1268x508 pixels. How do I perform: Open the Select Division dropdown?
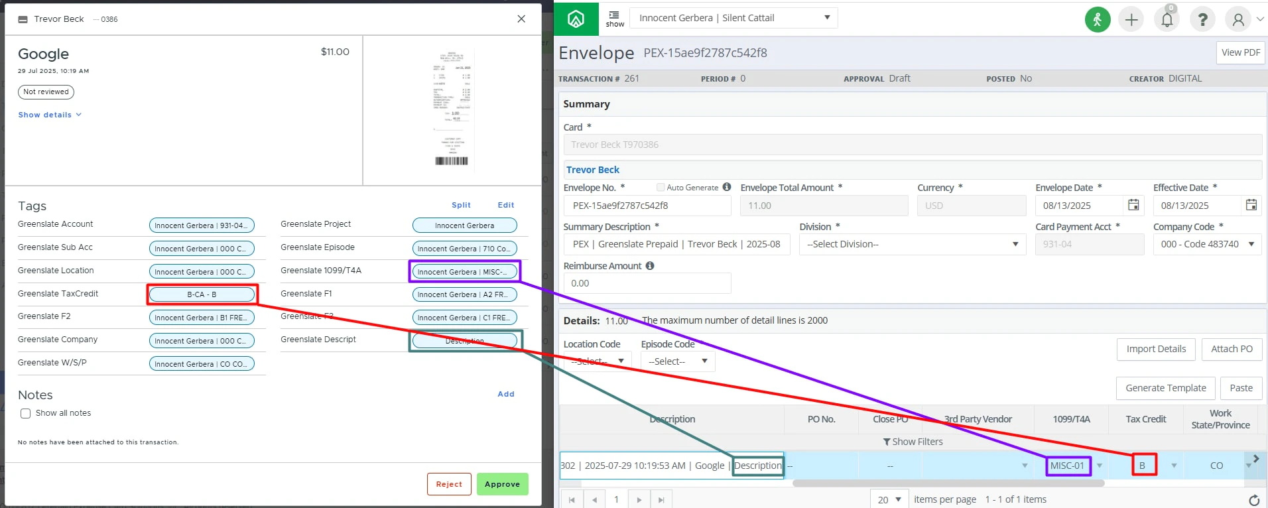(x=913, y=244)
